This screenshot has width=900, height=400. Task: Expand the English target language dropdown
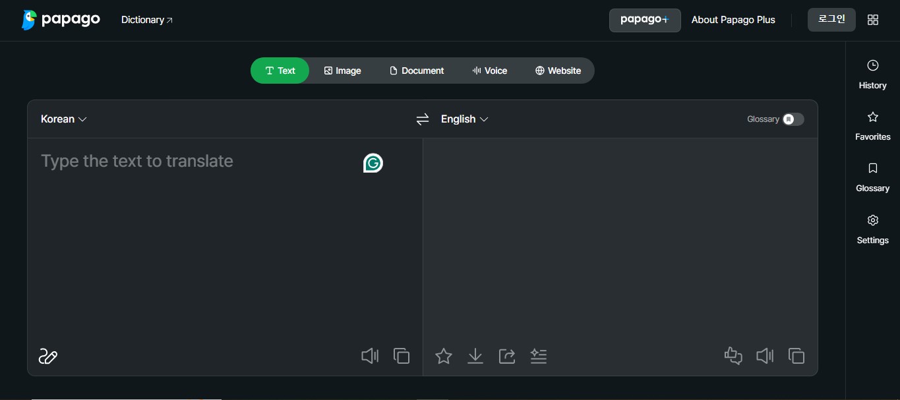(x=465, y=119)
